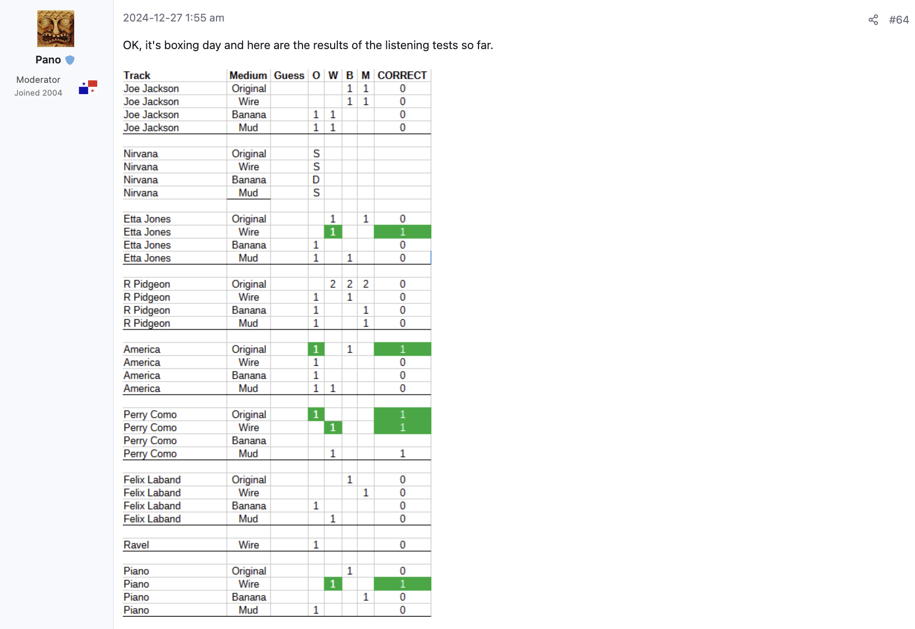Click the Moderator title under the username
The width and height of the screenshot is (915, 629).
pos(38,80)
